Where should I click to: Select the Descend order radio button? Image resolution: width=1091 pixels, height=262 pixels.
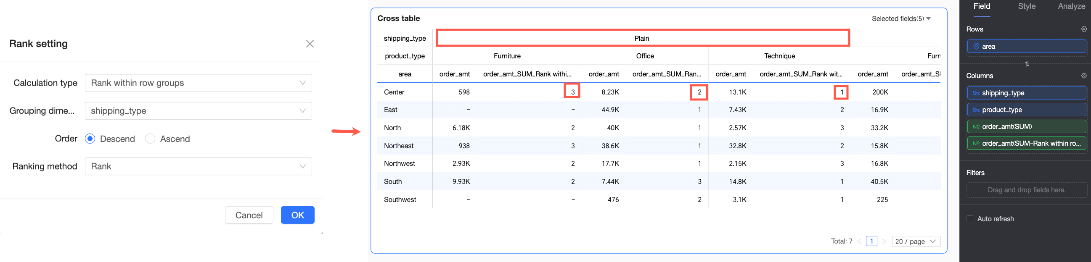90,139
